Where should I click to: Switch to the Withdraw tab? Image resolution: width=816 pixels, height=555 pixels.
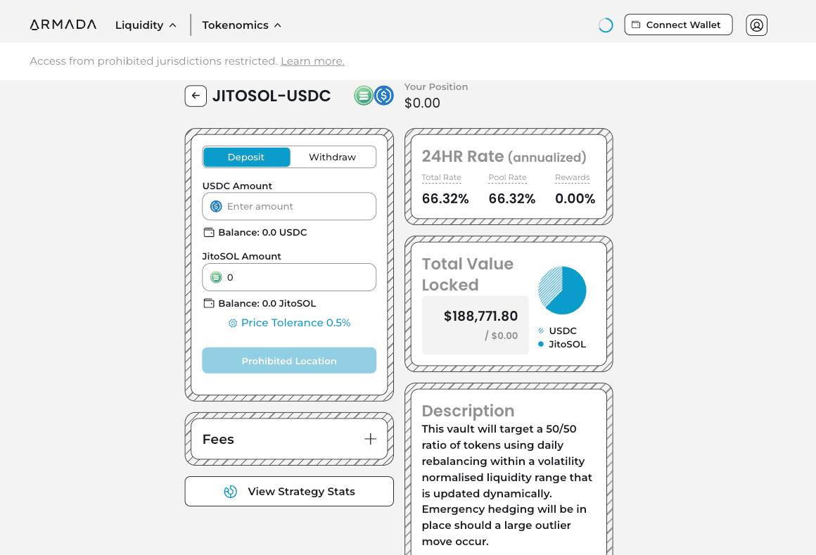[333, 157]
